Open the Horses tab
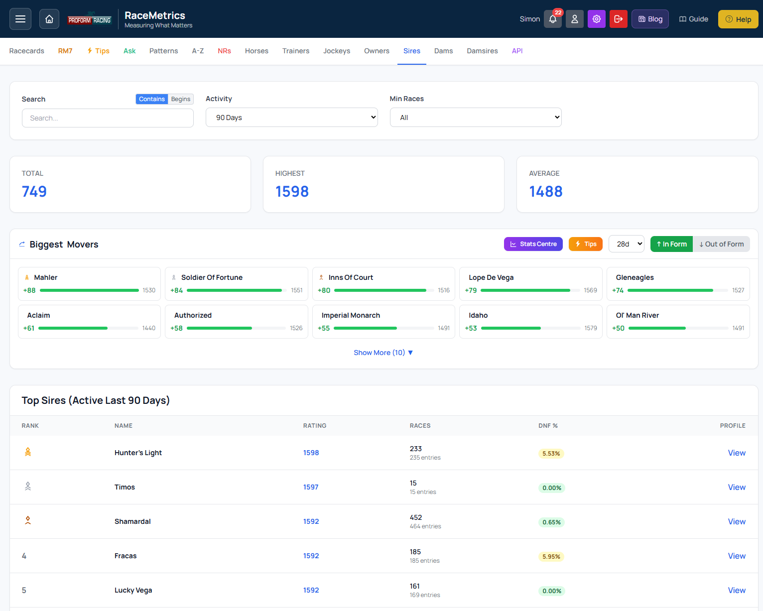763x611 pixels. pos(256,51)
